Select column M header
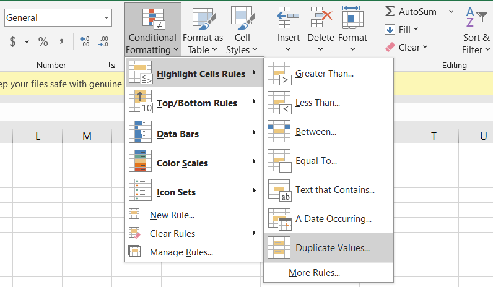This screenshot has height=287, width=493. coord(87,136)
